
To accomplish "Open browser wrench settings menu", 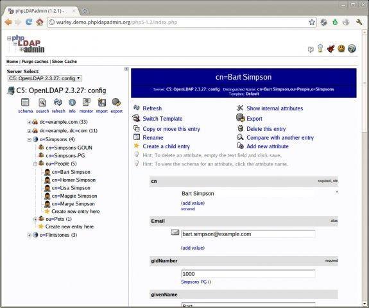I will [x=359, y=22].
